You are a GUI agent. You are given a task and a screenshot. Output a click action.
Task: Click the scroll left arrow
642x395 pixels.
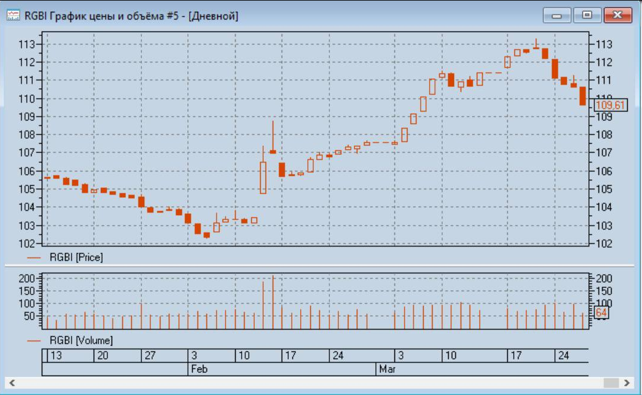(12, 383)
